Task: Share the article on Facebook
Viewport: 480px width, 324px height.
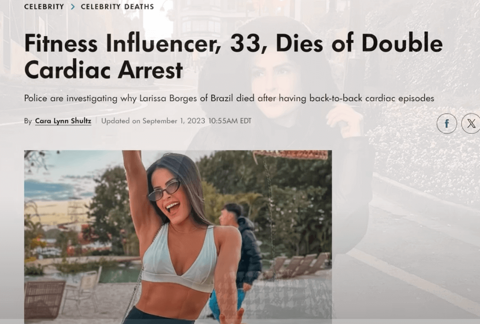Action: (447, 123)
